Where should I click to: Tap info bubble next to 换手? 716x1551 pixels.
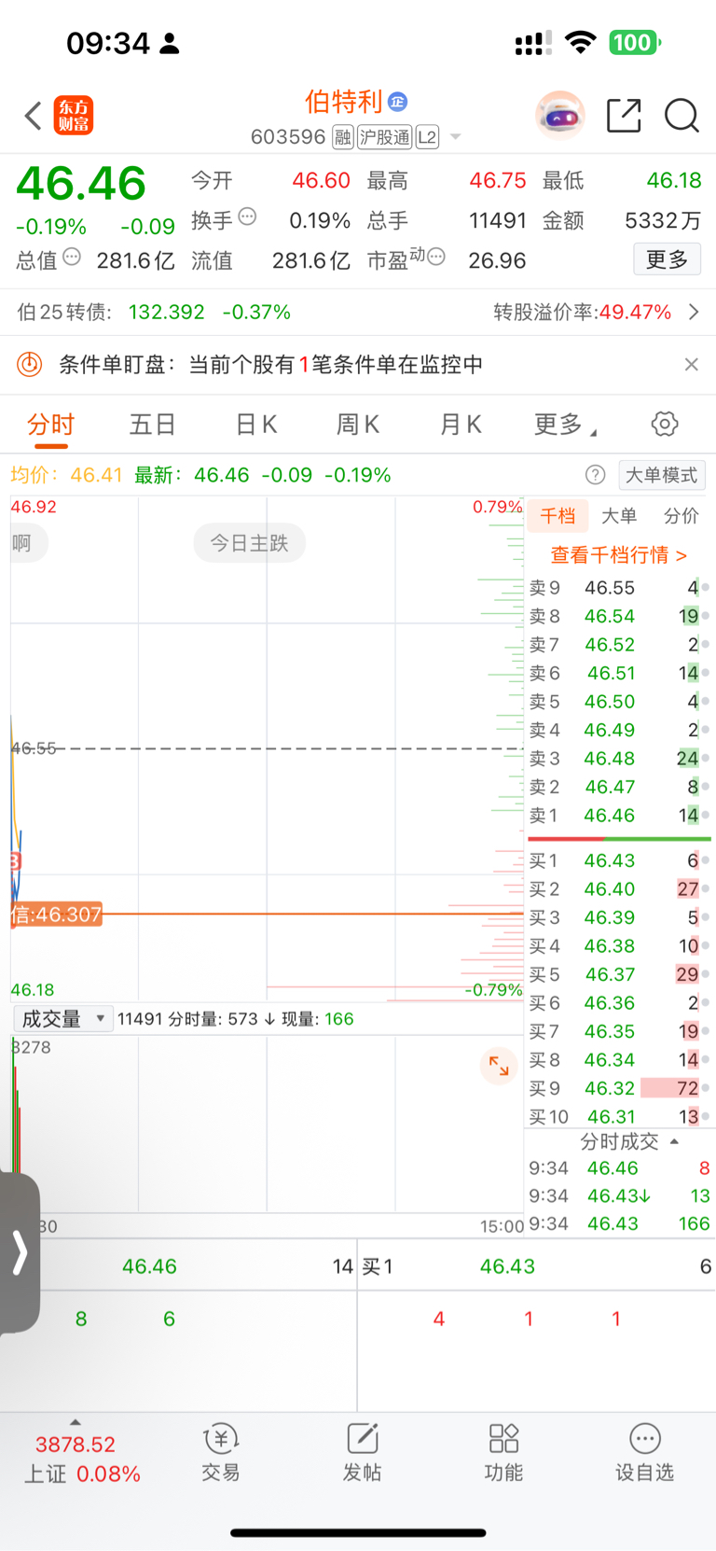pyautogui.click(x=247, y=217)
